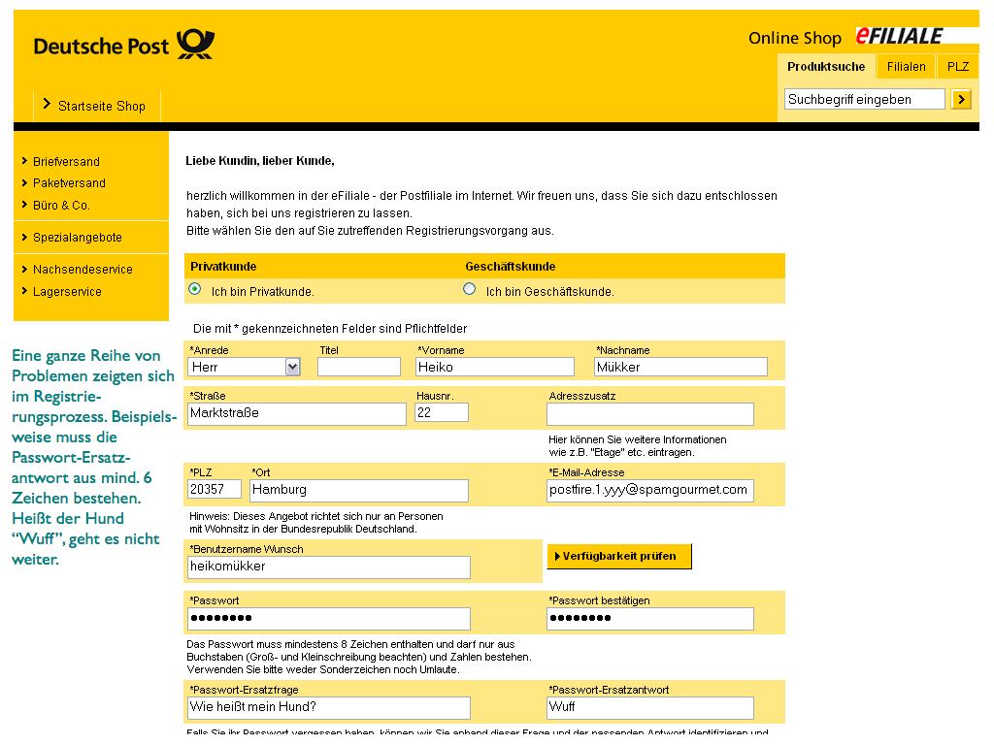Screen dimensions: 994x745
Task: Click the Deutsche Post horn logo
Action: (195, 45)
